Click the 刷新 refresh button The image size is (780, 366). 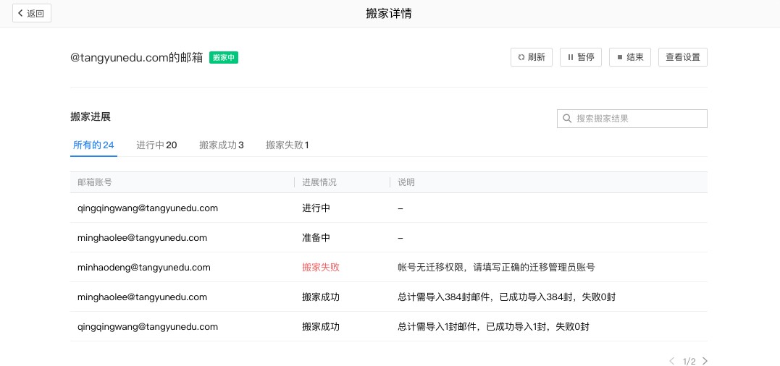[532, 57]
